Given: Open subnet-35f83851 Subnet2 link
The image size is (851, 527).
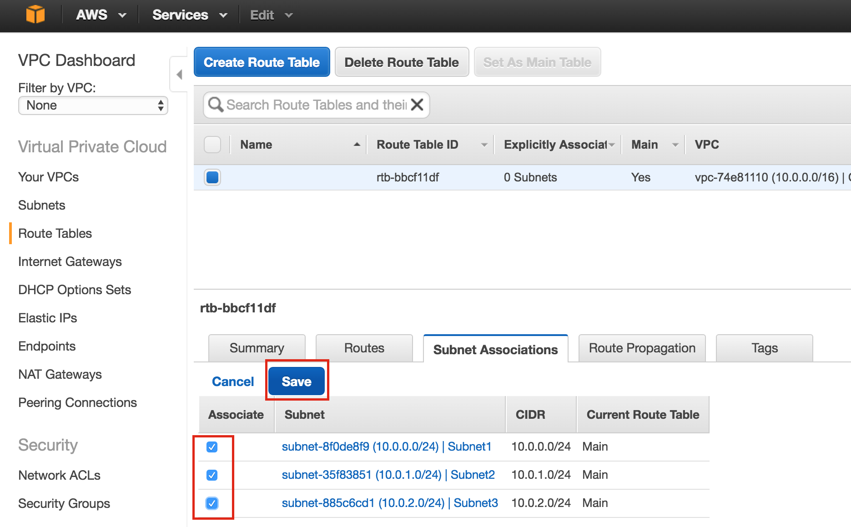Looking at the screenshot, I should click(x=388, y=475).
